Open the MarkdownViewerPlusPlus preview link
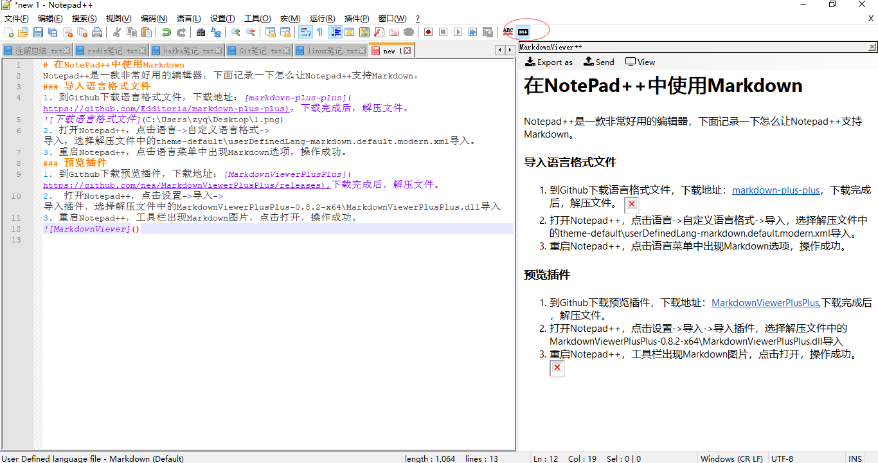Screen dimensions: 878x463 [x=765, y=302]
